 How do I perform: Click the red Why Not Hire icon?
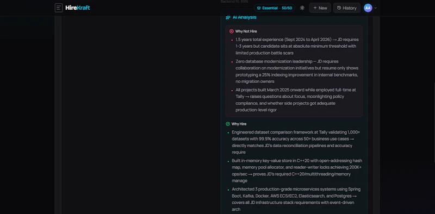[232, 32]
